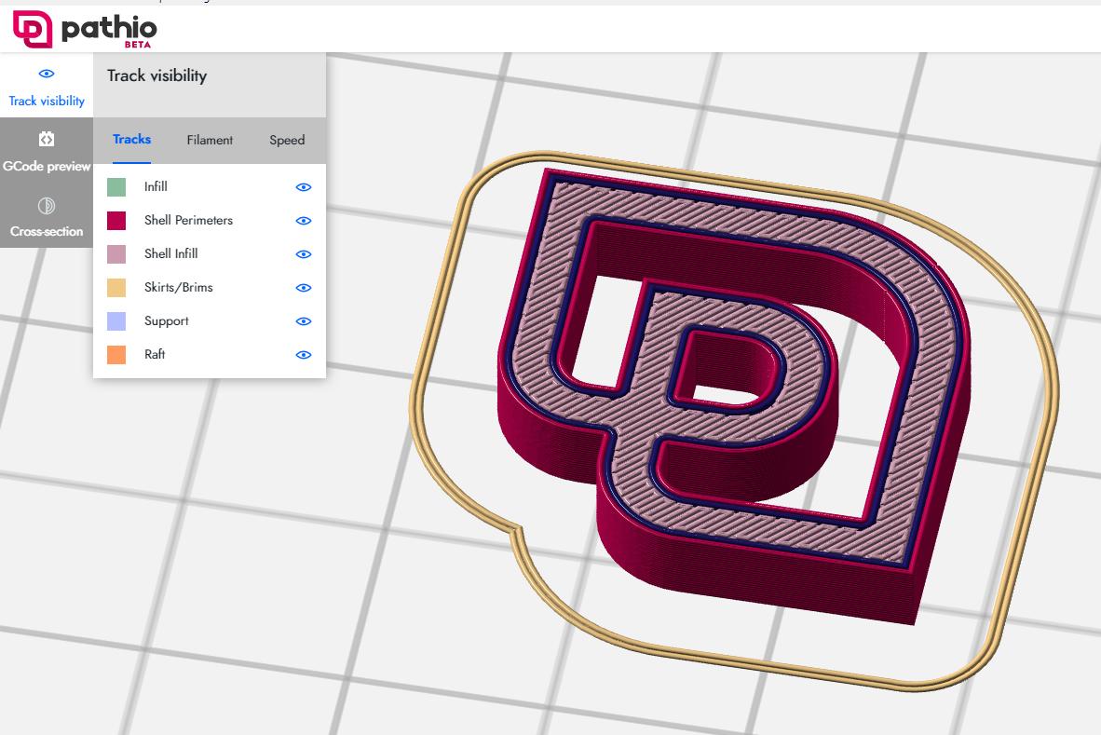Switch to the Speed tab
The image size is (1101, 735).
tap(287, 140)
